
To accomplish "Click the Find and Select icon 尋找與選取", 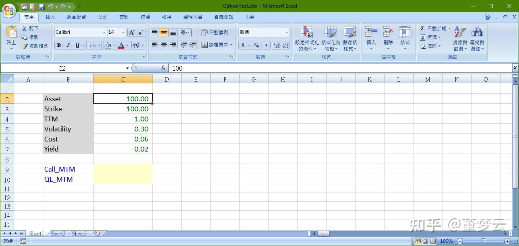I will [476, 37].
